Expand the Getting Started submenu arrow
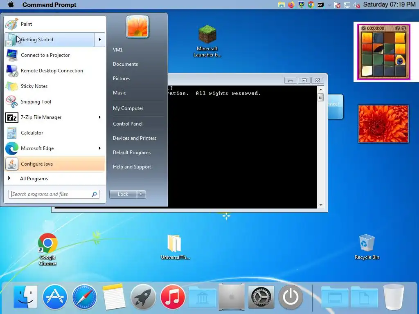 tap(100, 40)
